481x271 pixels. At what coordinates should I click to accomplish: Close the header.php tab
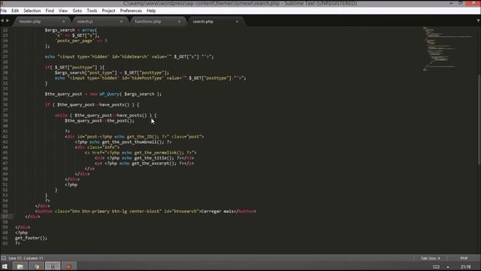63,22
